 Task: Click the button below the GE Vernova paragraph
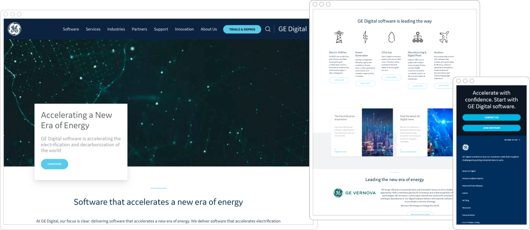(x=420, y=214)
